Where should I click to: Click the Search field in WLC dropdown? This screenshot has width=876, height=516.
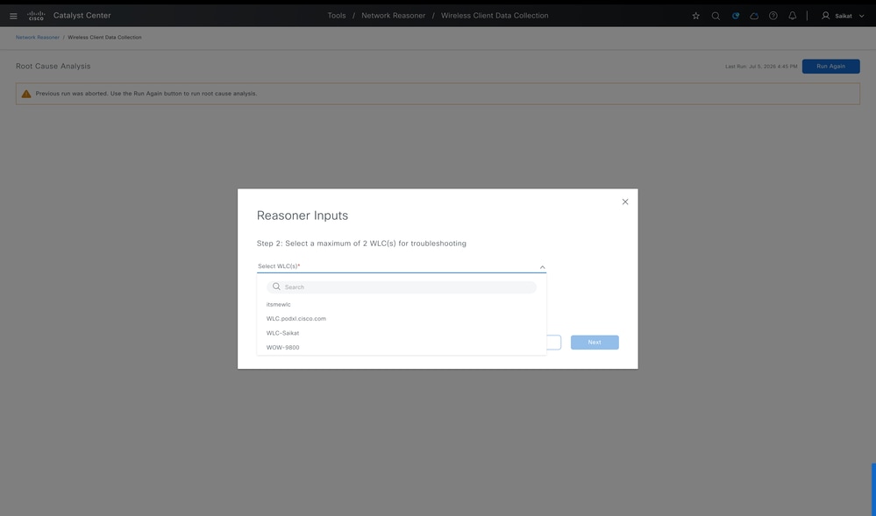401,287
